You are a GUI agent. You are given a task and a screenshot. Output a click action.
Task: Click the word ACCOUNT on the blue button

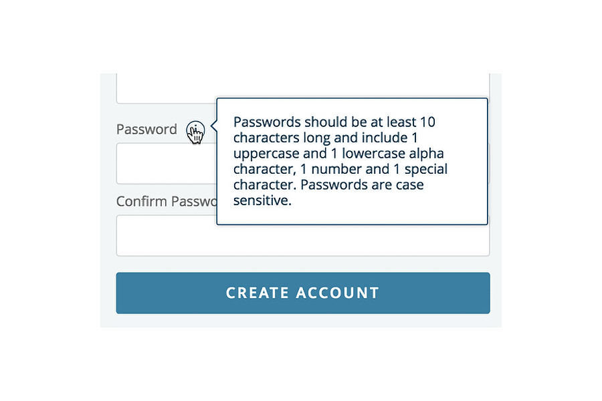pyautogui.click(x=338, y=293)
